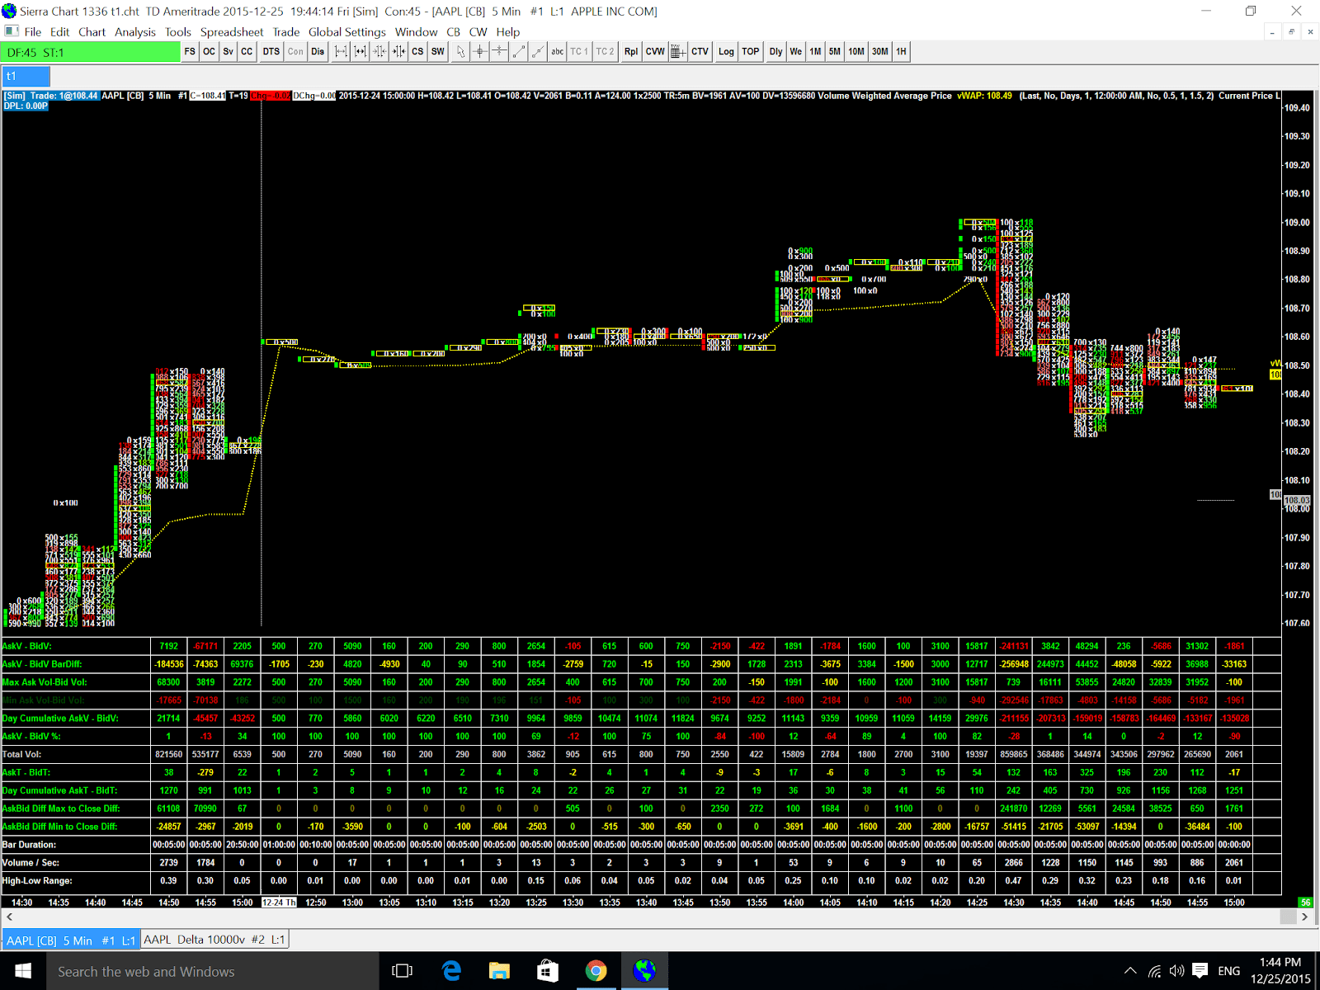Open the Analysis menu
1320x990 pixels.
[x=135, y=32]
